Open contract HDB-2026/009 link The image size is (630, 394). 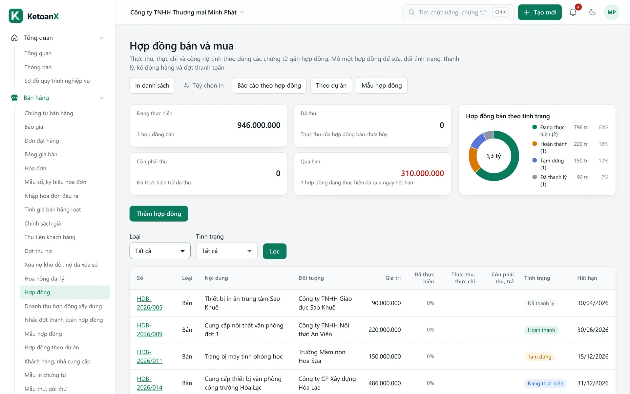(150, 330)
